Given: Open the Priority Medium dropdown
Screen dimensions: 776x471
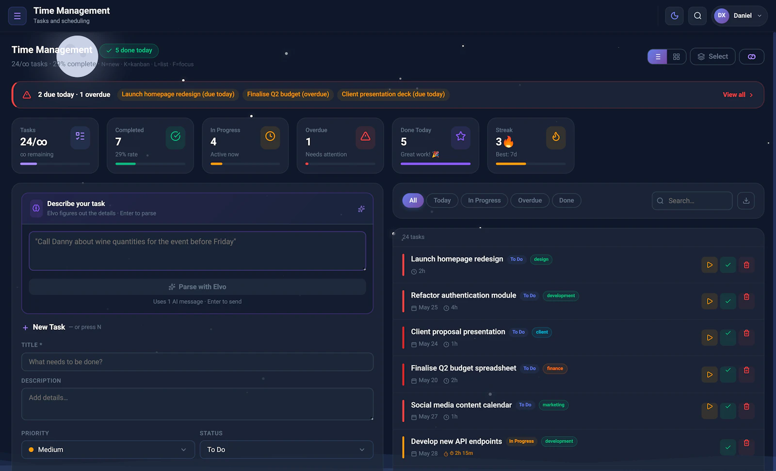Looking at the screenshot, I should point(108,450).
